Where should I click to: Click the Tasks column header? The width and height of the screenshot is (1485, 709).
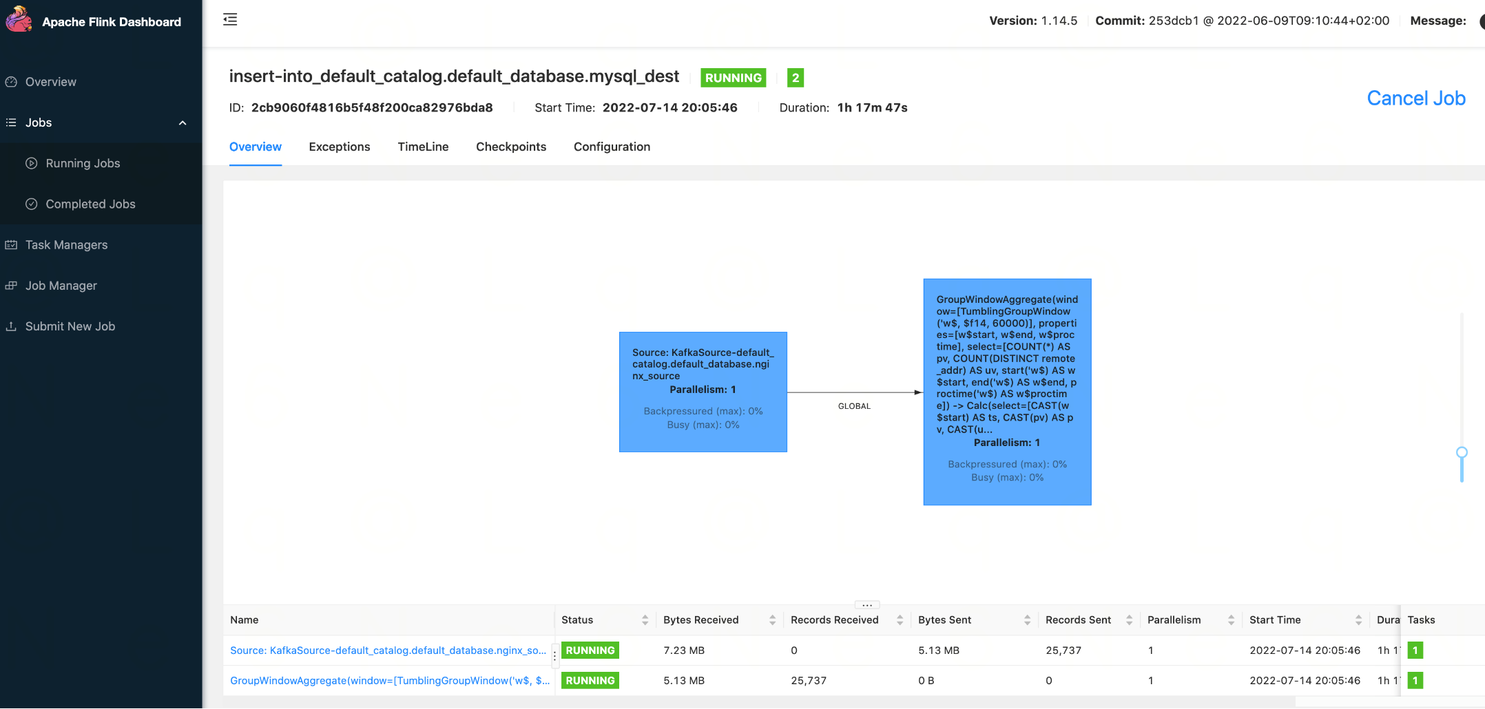pyautogui.click(x=1422, y=620)
